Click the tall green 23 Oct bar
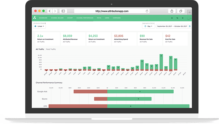Screen dimensions: 219x124 (161, 62)
